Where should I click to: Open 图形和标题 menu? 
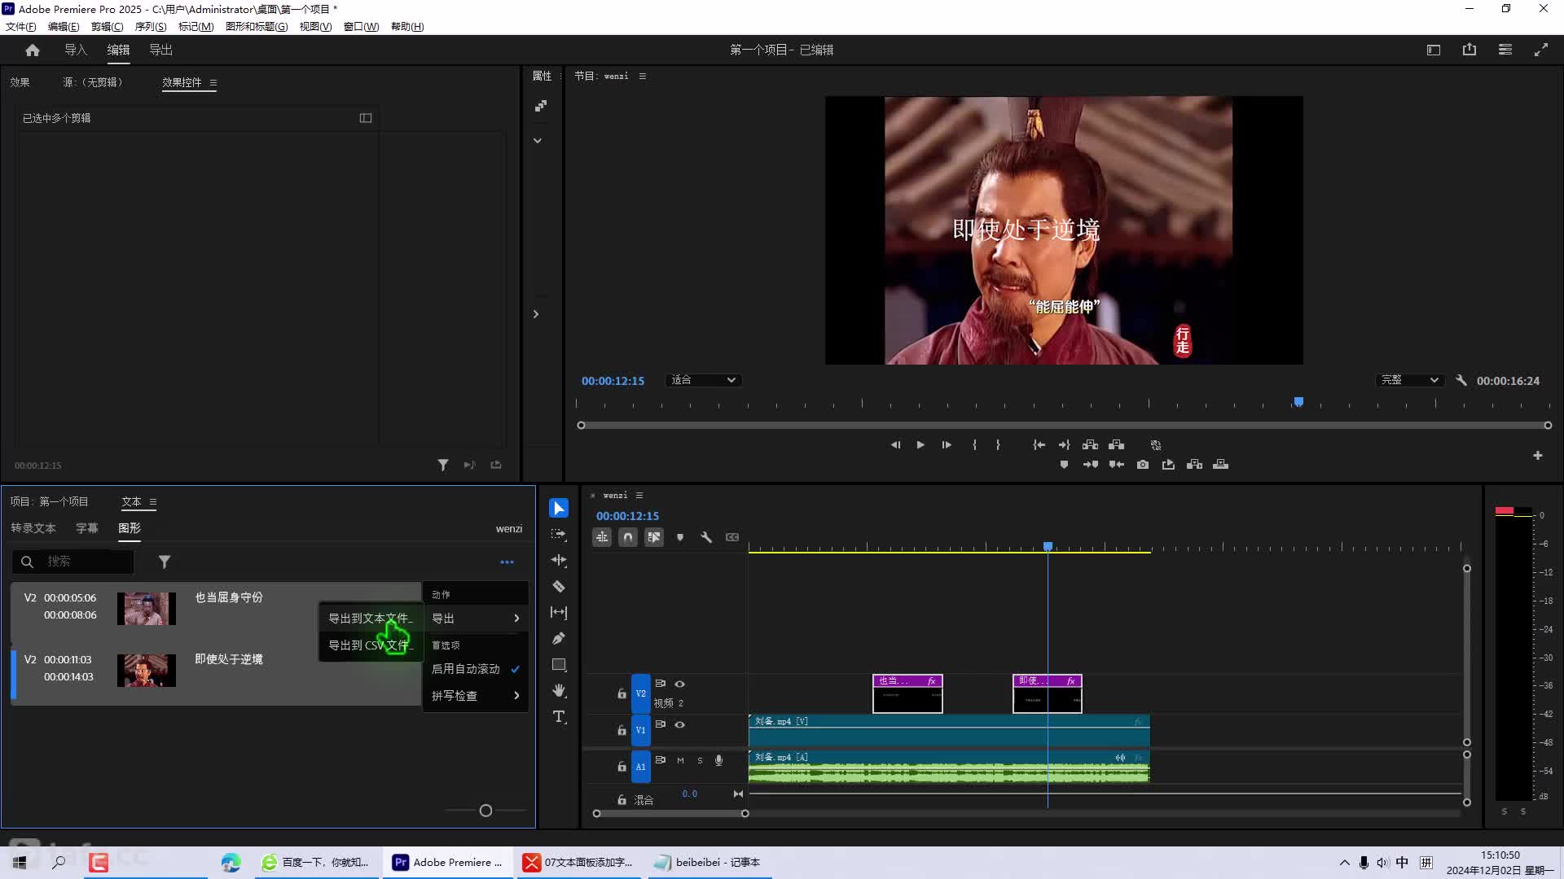(257, 27)
